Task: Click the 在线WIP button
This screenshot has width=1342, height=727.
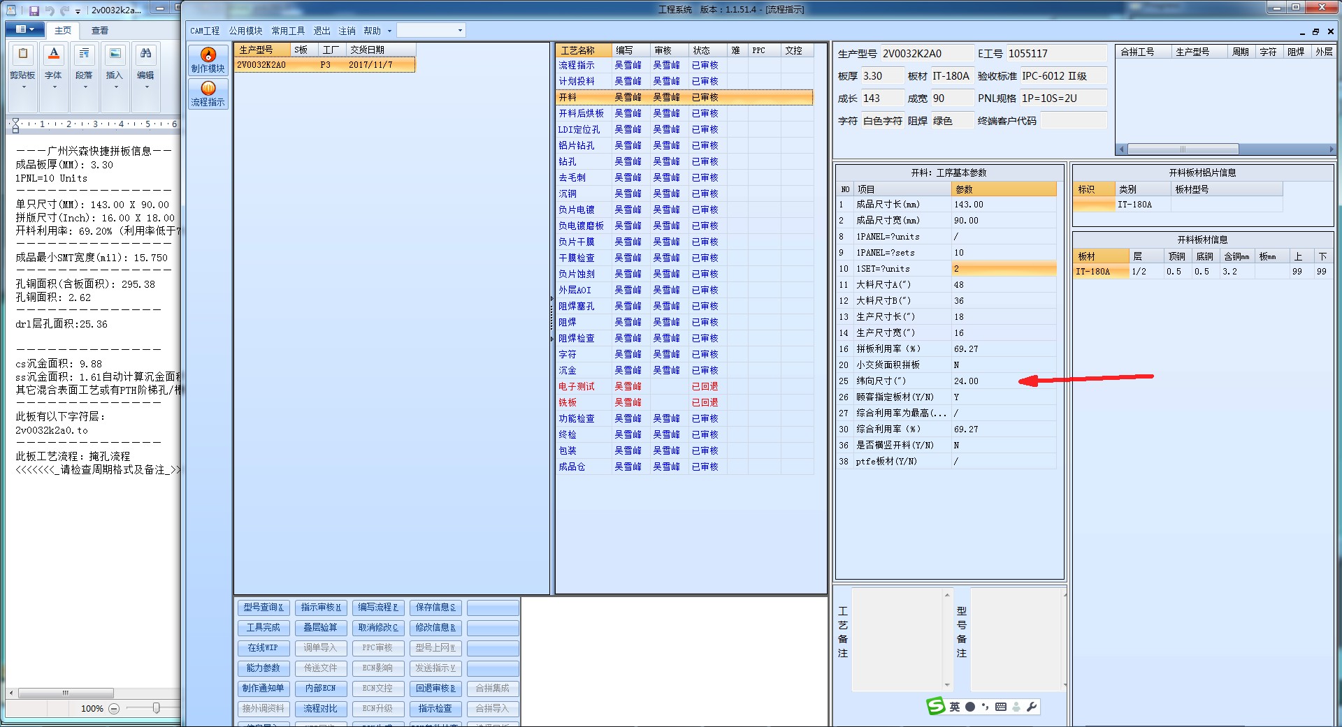Action: [264, 648]
